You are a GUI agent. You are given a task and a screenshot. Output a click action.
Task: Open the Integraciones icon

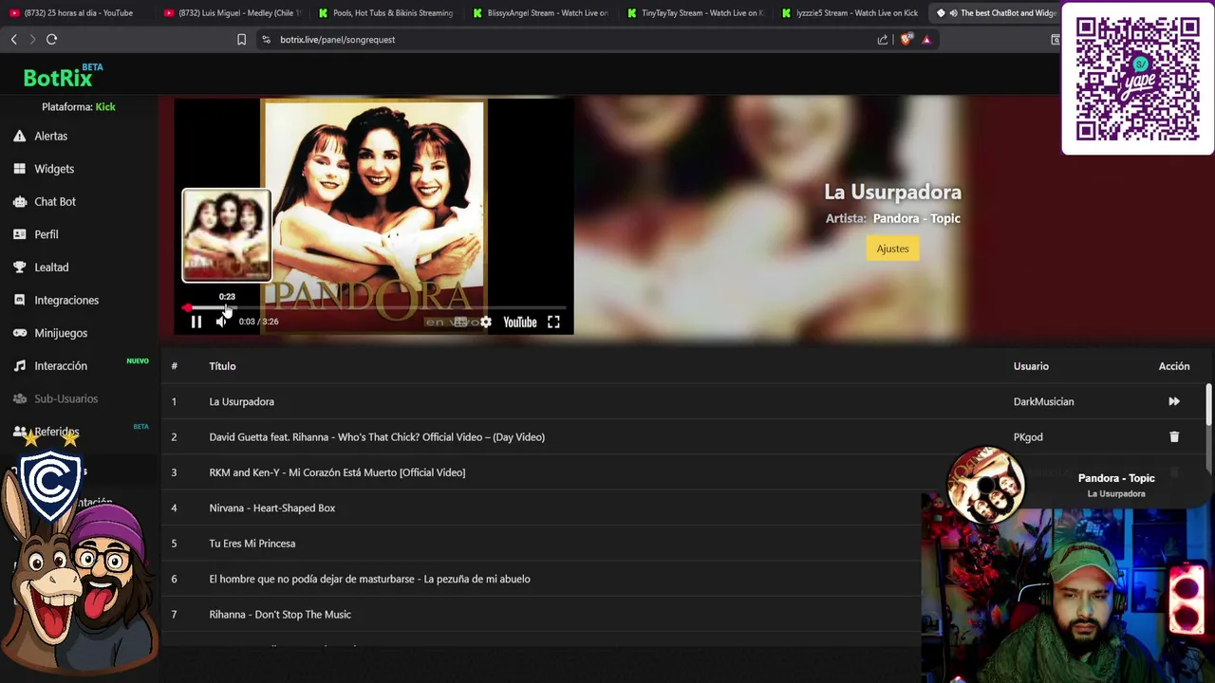(19, 300)
